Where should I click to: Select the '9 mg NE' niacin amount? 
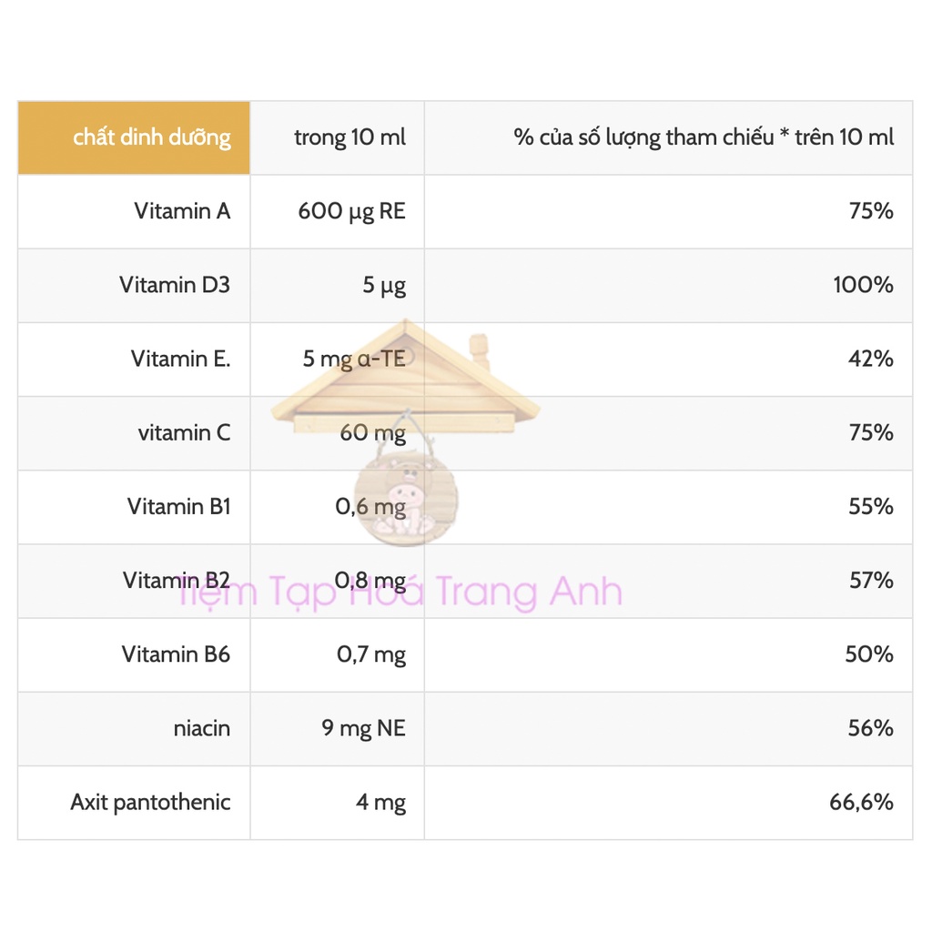pos(363,729)
